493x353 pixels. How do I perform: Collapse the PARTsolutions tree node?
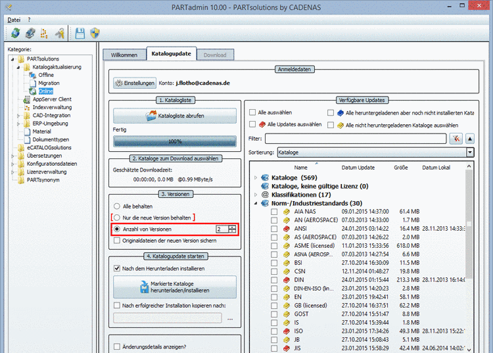pyautogui.click(x=12, y=59)
